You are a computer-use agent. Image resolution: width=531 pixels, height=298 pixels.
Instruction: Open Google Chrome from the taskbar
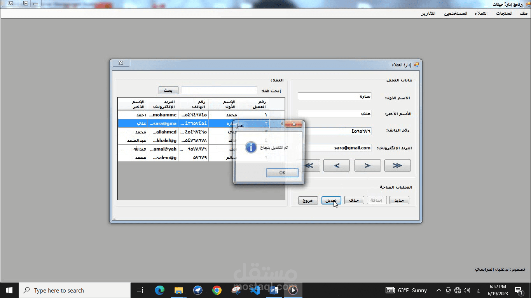coord(217,290)
